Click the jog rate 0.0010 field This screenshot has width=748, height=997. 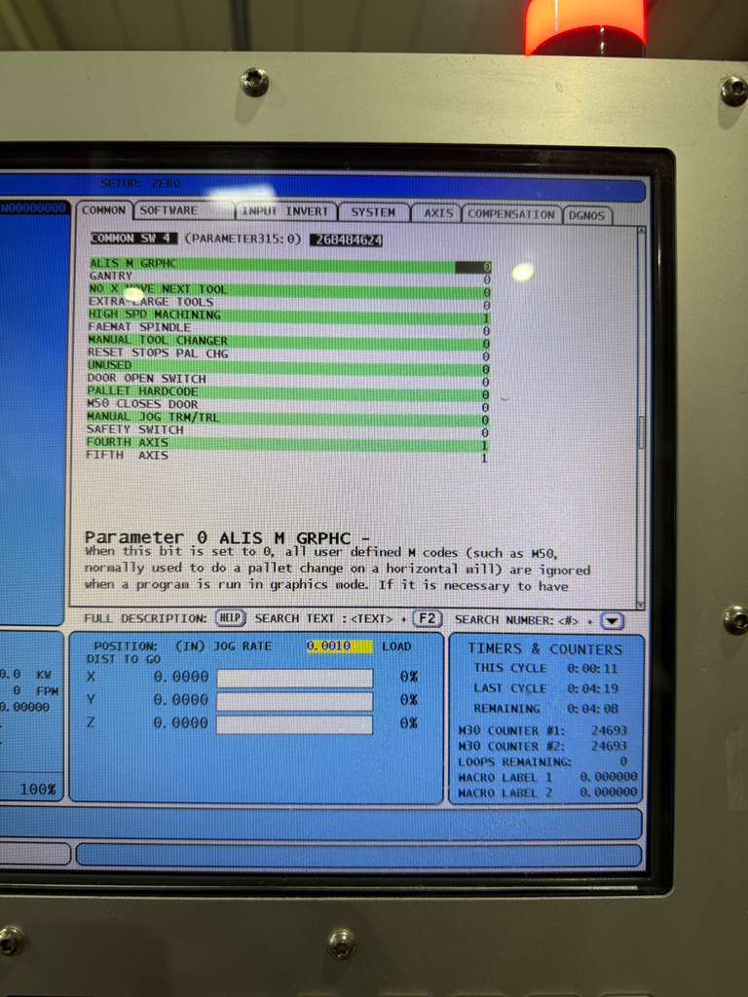point(340,646)
